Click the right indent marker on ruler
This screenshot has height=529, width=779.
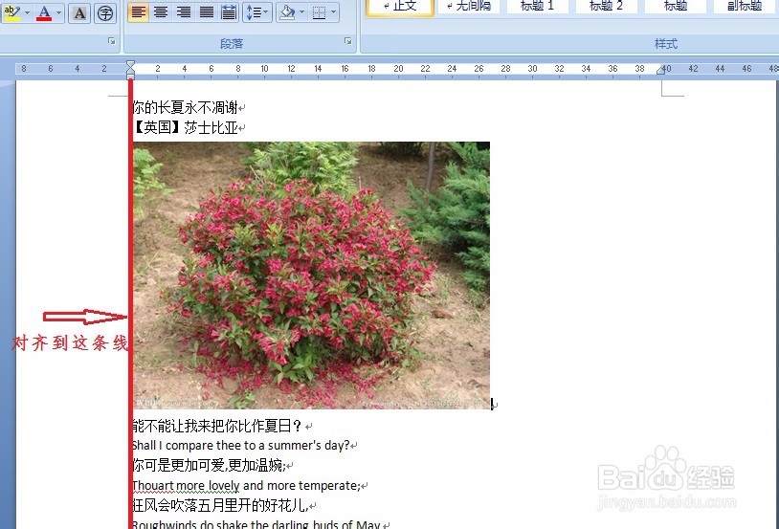[660, 71]
